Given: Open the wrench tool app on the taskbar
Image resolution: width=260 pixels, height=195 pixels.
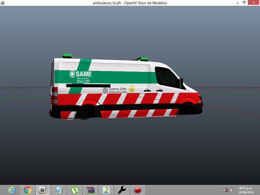Looking at the screenshot, I should pos(122,190).
